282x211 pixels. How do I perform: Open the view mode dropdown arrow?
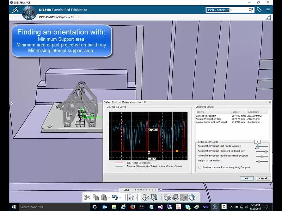136,197
